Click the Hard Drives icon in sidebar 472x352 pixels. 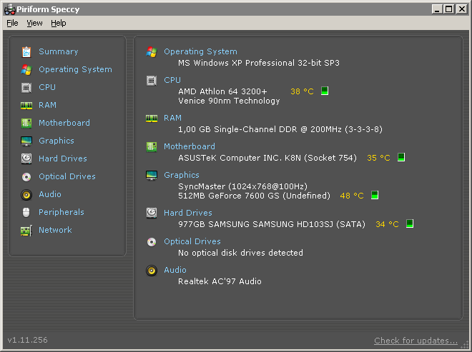[x=26, y=159]
